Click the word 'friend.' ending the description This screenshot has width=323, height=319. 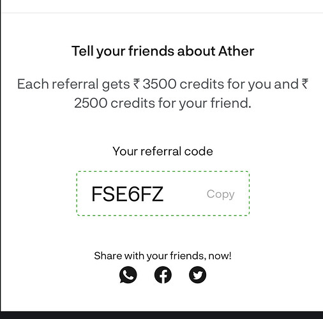point(231,103)
